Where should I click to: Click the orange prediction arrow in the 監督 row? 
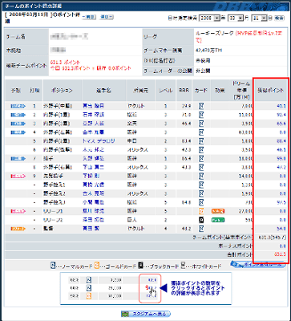[18, 229]
